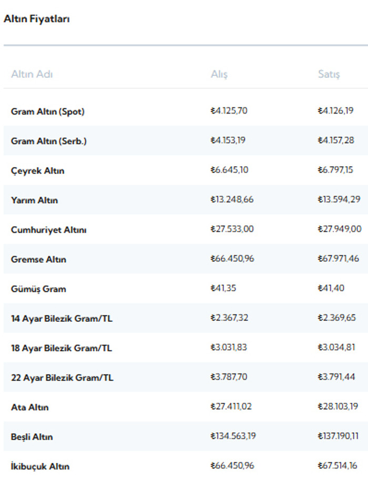This screenshot has width=368, height=488.
Task: Click the Satış column header
Action: (329, 74)
